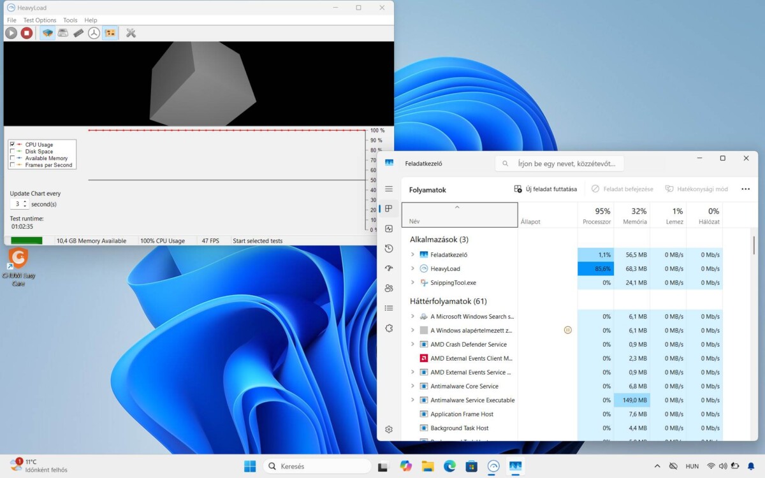Open Startup apps in Task Manager sidebar
Image resolution: width=765 pixels, height=478 pixels.
point(388,268)
